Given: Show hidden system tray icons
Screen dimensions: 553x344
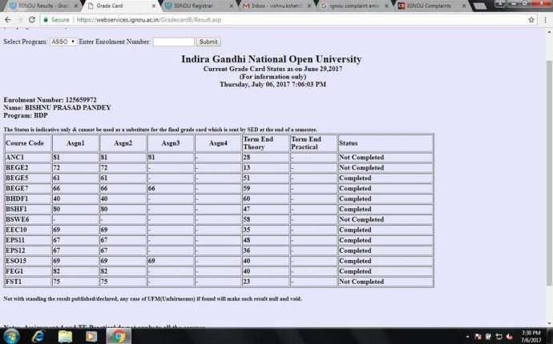Looking at the screenshot, I should click(468, 337).
